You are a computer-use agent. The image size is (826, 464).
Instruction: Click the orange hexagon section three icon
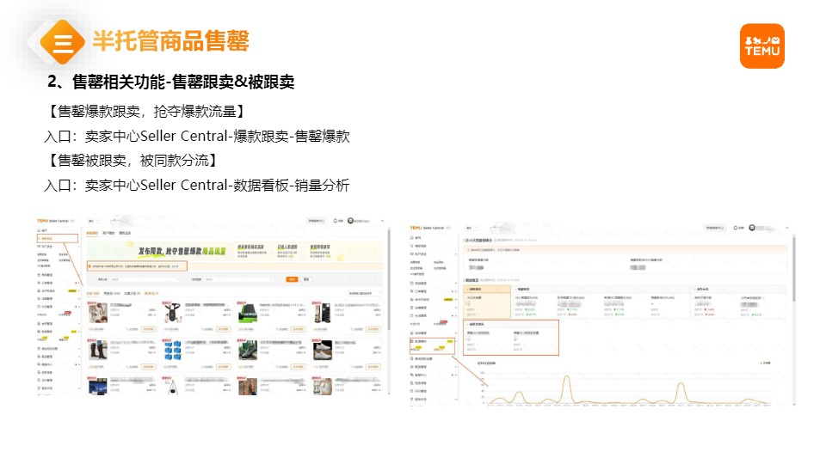63,43
